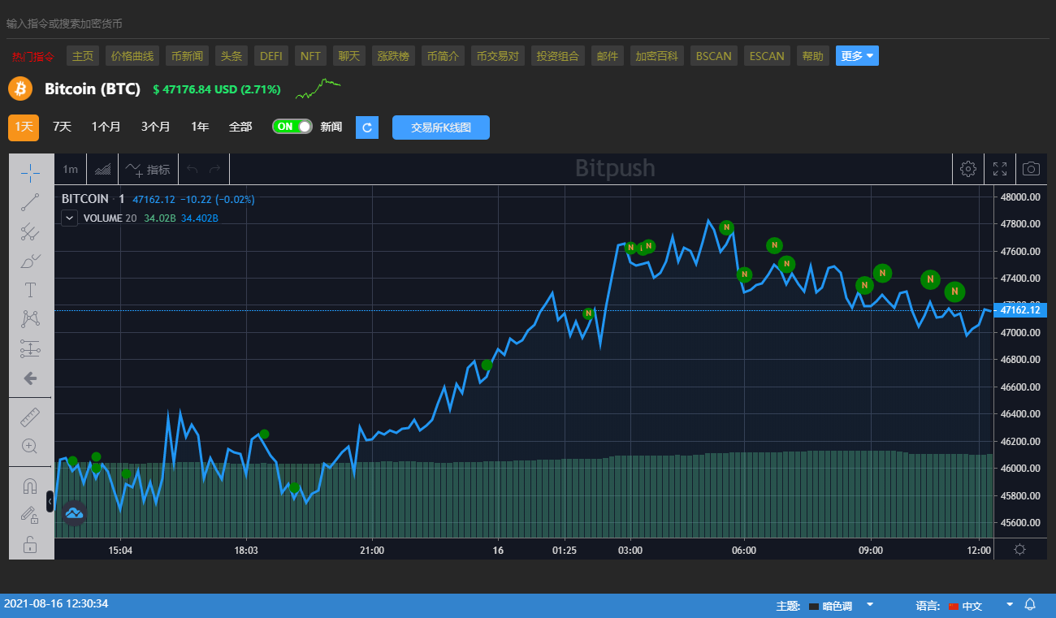Screen dimensions: 1056x618
Task: Switch to the 7天 time range
Action: 62,127
